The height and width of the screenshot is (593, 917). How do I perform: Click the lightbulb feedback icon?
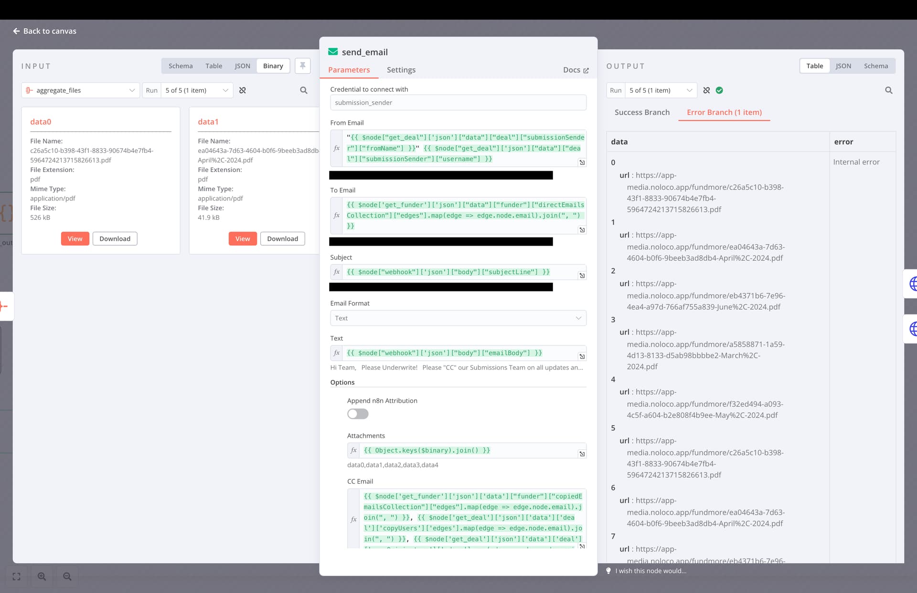click(x=608, y=571)
